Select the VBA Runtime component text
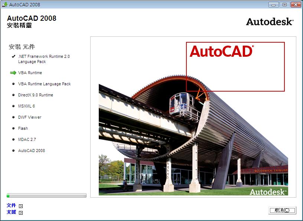 30,73
